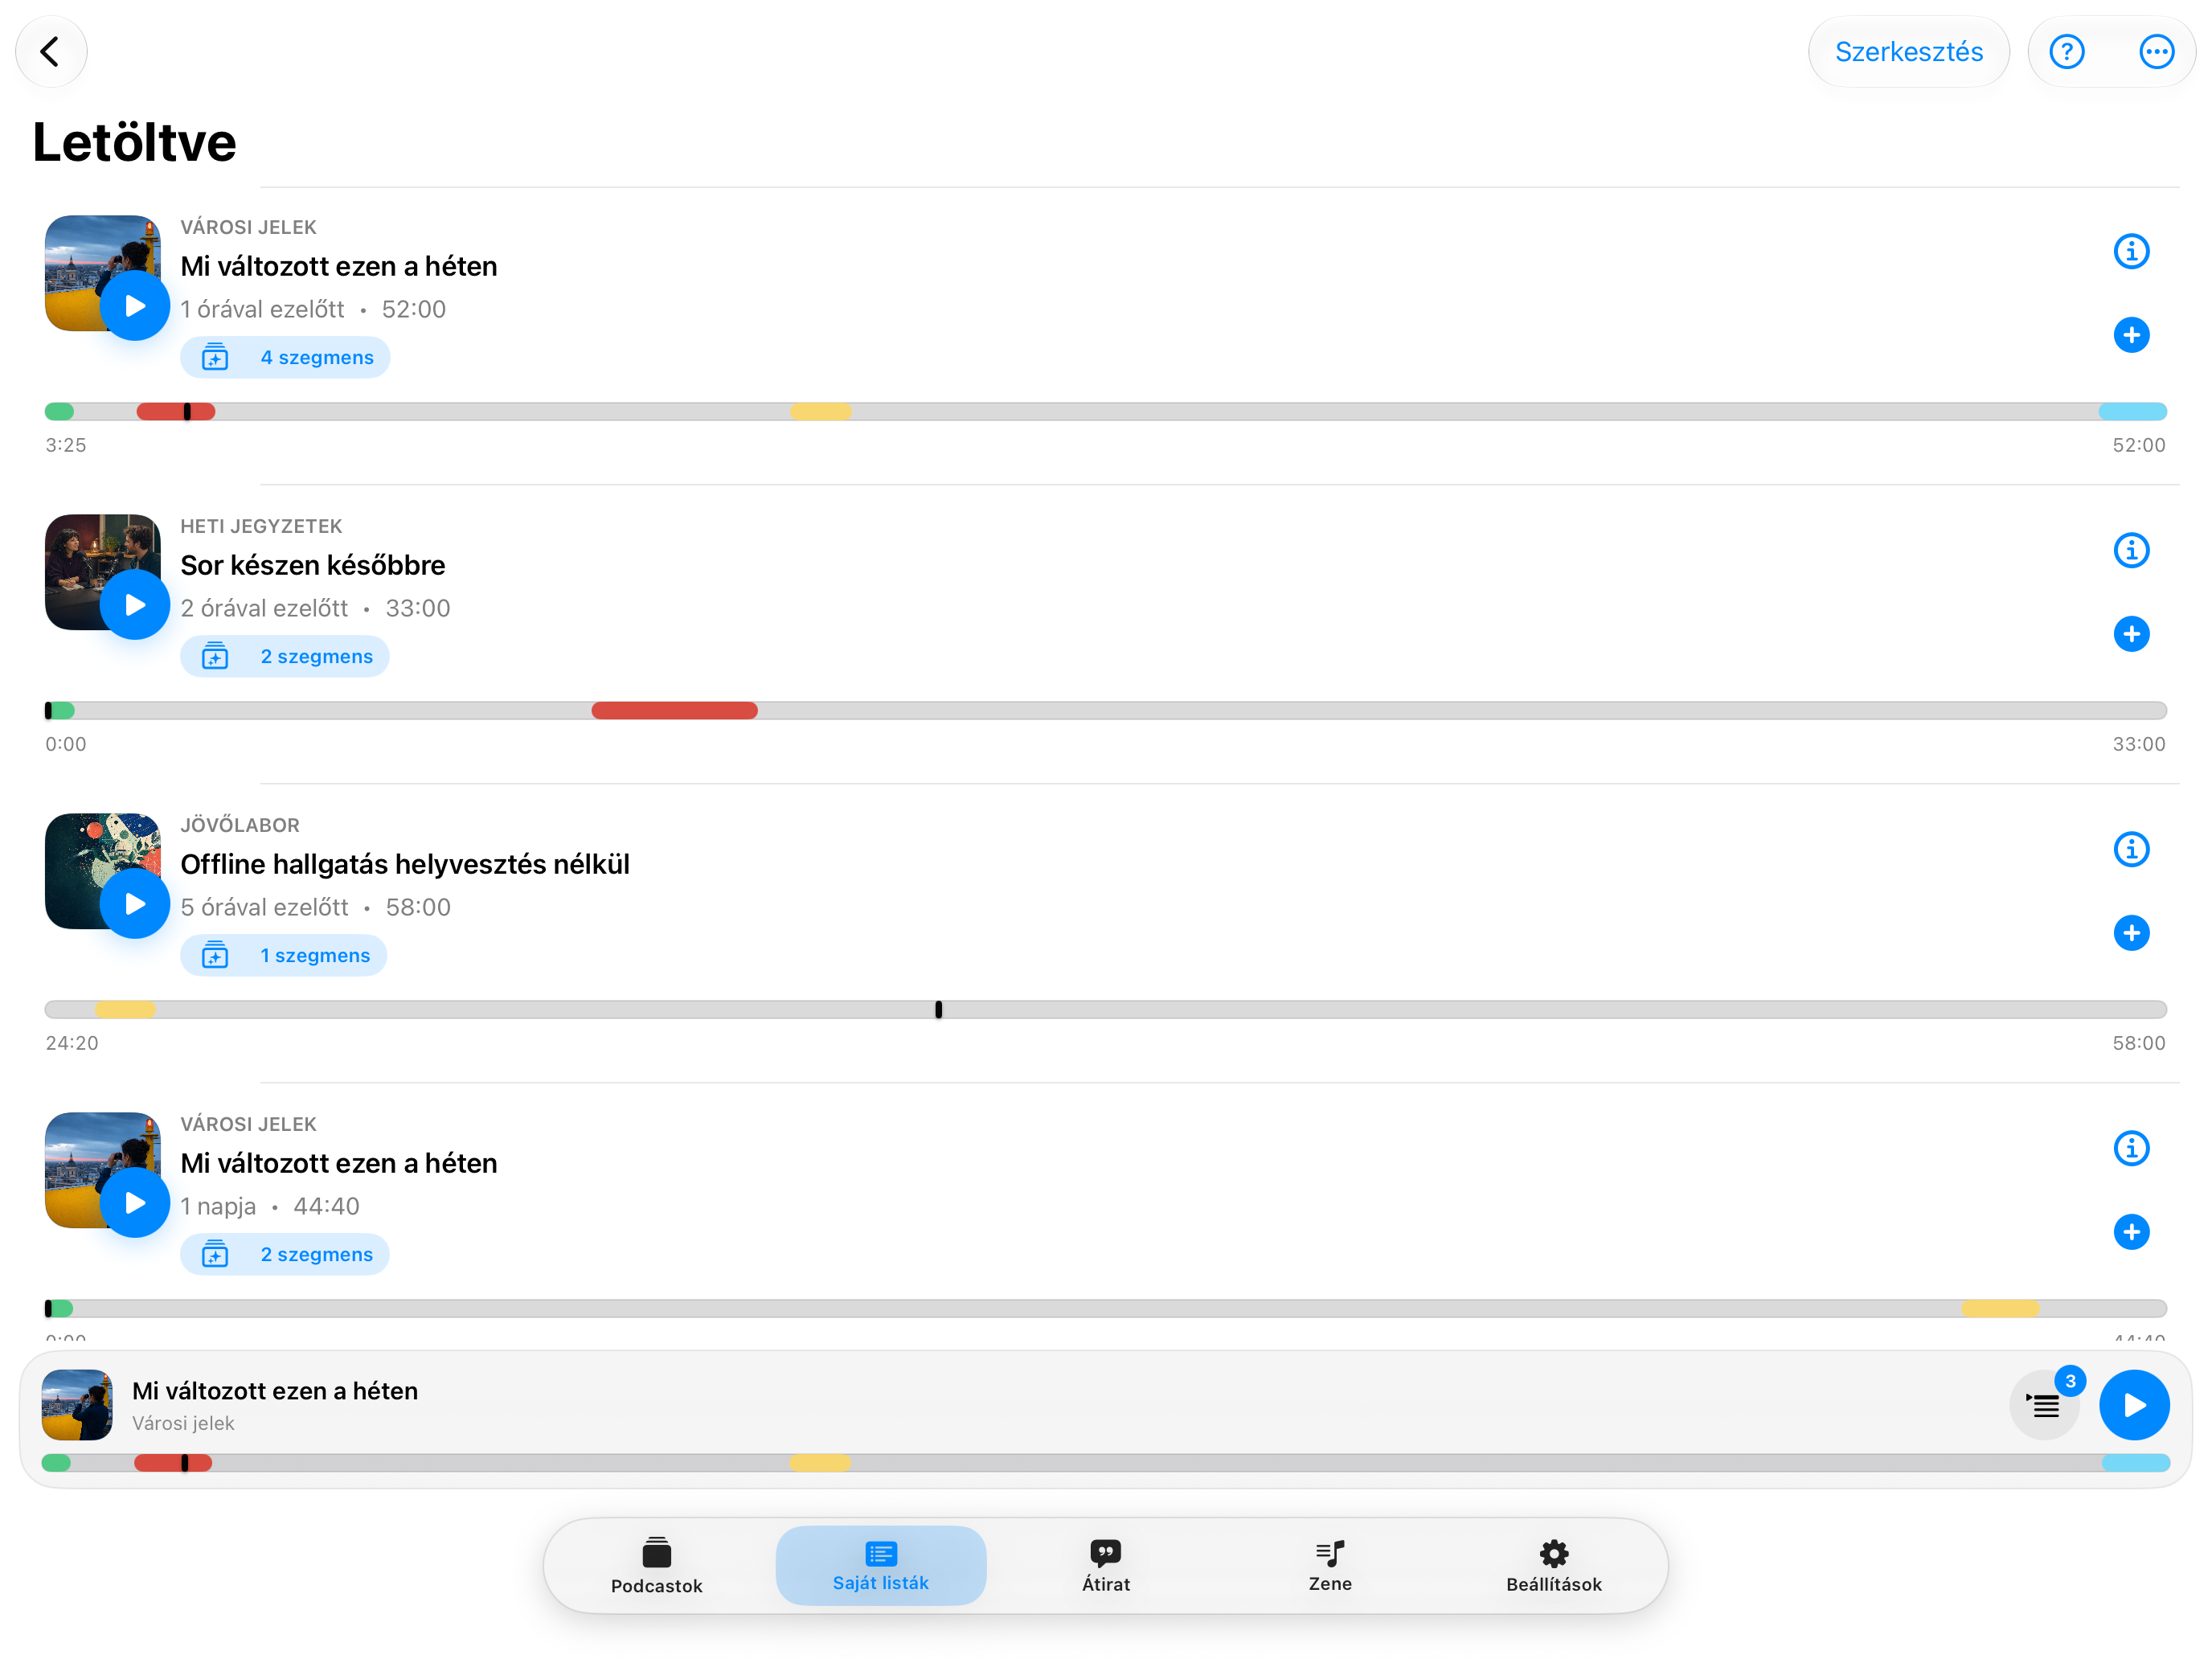Click the yellow segment on the mini player bar
Image resolution: width=2212 pixels, height=1659 pixels.
[820, 1463]
